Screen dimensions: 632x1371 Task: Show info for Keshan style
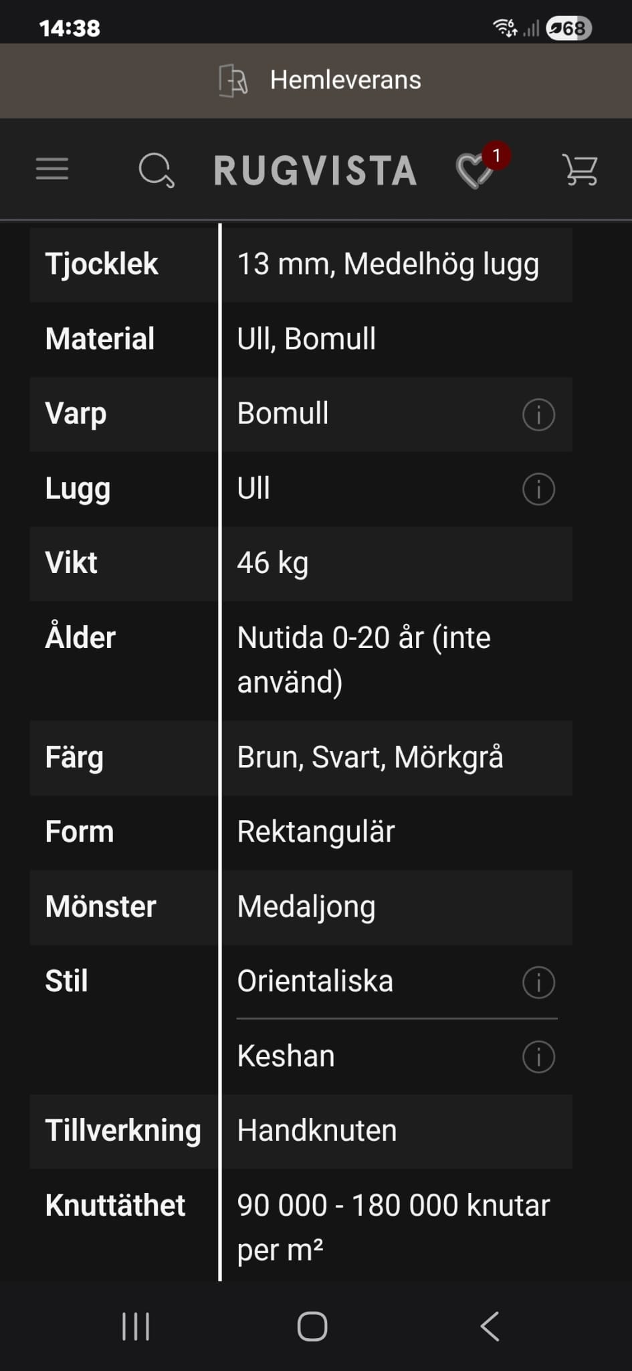click(x=538, y=1057)
